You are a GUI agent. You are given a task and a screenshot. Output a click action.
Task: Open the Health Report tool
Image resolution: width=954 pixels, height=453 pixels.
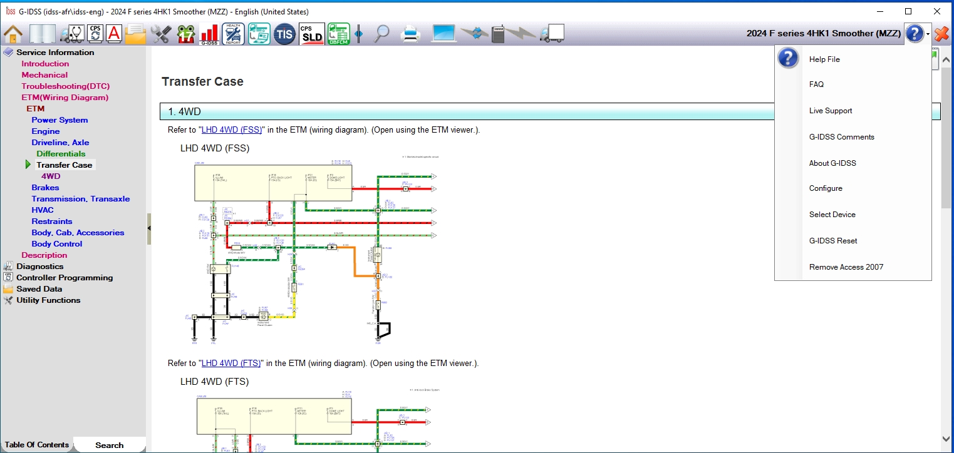point(232,34)
